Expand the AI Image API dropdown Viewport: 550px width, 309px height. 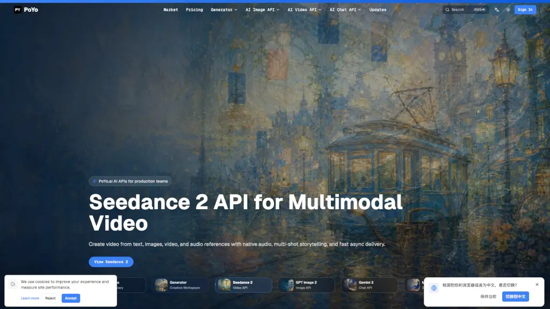click(x=262, y=10)
